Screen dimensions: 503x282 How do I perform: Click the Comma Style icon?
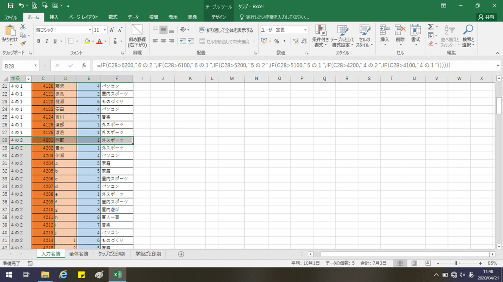point(285,41)
